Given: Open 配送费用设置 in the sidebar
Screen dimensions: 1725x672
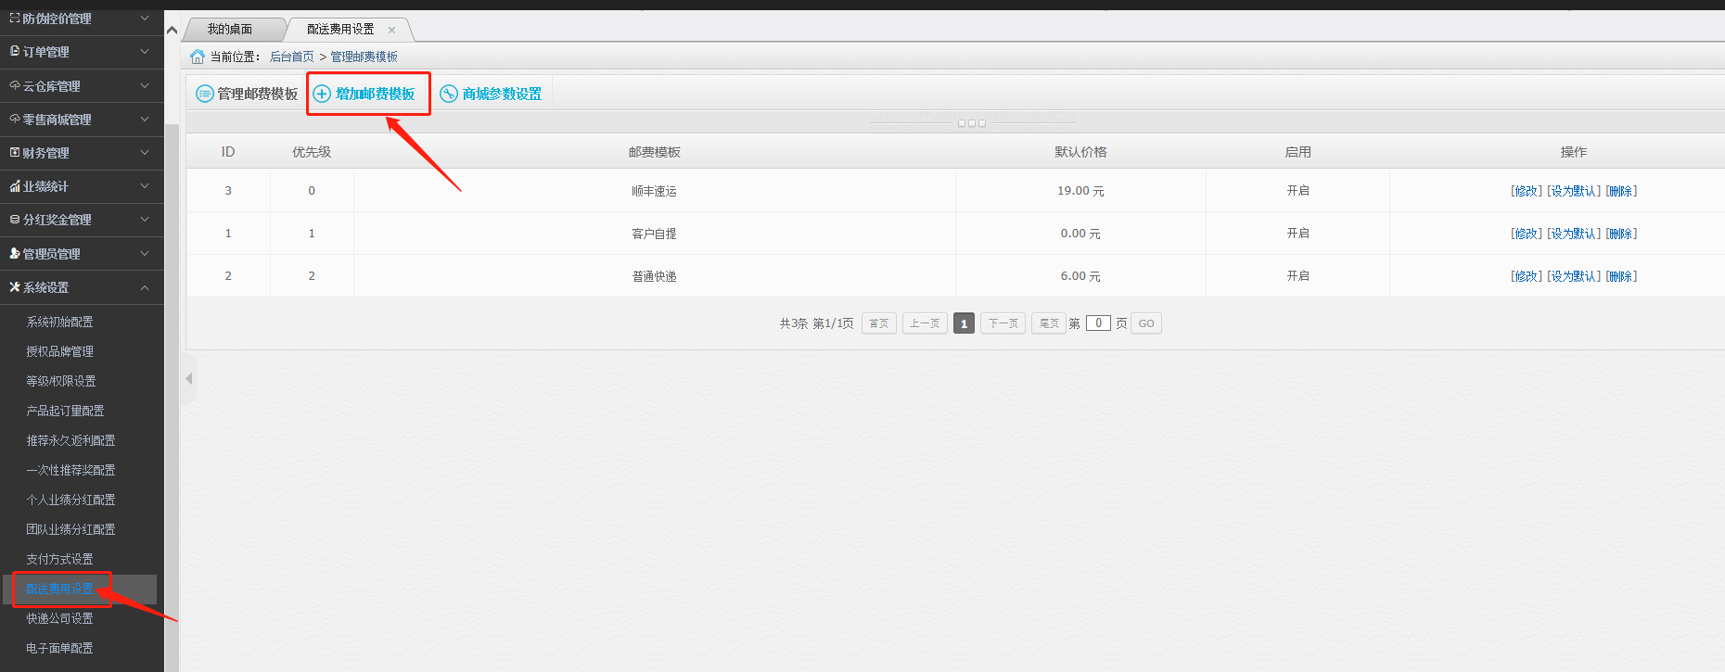Looking at the screenshot, I should pyautogui.click(x=59, y=589).
